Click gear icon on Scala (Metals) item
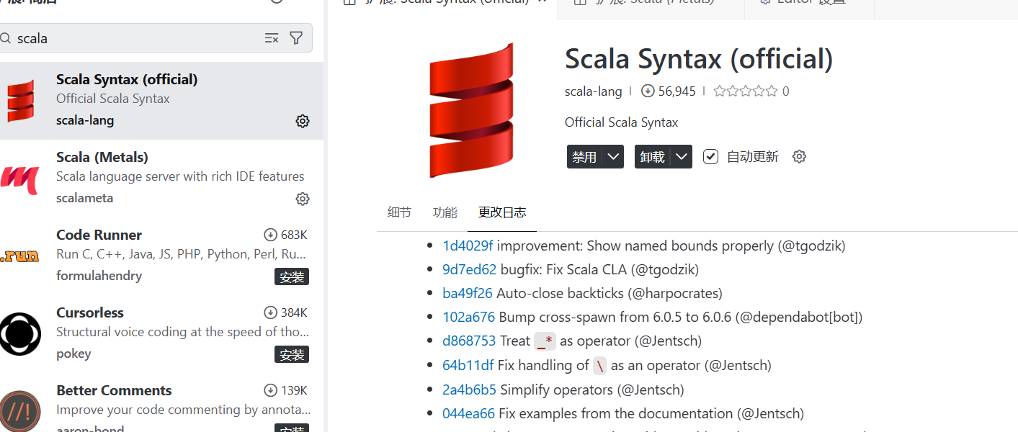This screenshot has height=432, width=1018. pyautogui.click(x=303, y=199)
